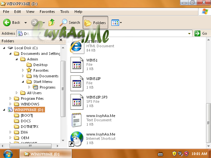Image resolution: width=211 pixels, height=158 pixels.
Task: Select the WIN51IP file icon
Action: tap(77, 83)
